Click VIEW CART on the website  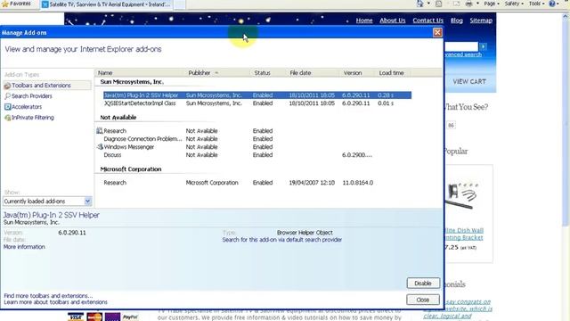click(x=469, y=81)
